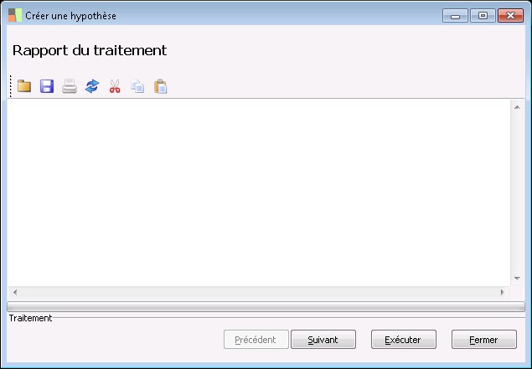Viewport: 532px width, 369px height.
Task: Click the Fermer button
Action: 484,339
